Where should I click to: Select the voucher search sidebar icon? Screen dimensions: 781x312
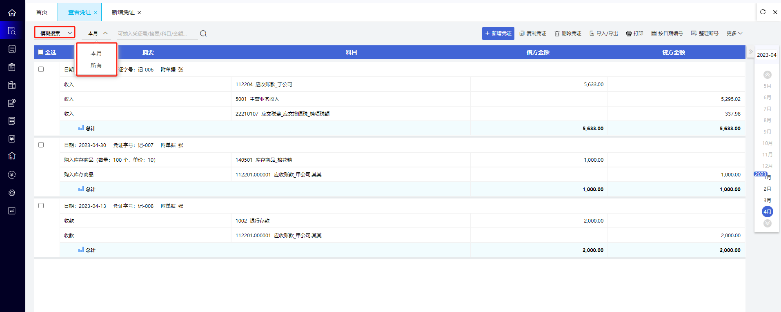click(12, 31)
